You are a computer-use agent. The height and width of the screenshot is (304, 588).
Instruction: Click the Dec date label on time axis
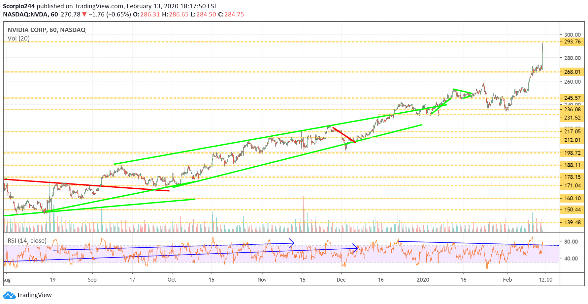point(341,280)
